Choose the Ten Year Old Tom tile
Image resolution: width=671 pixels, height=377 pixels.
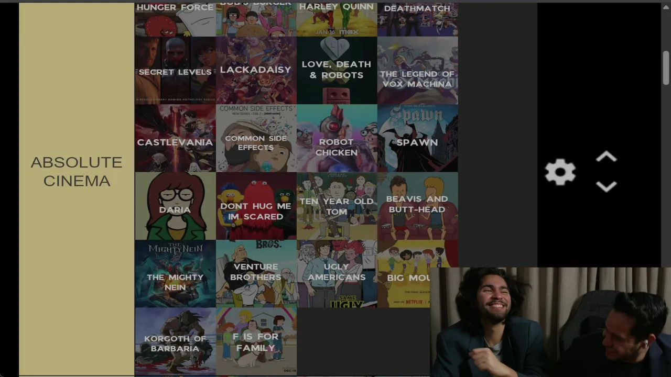pos(337,206)
